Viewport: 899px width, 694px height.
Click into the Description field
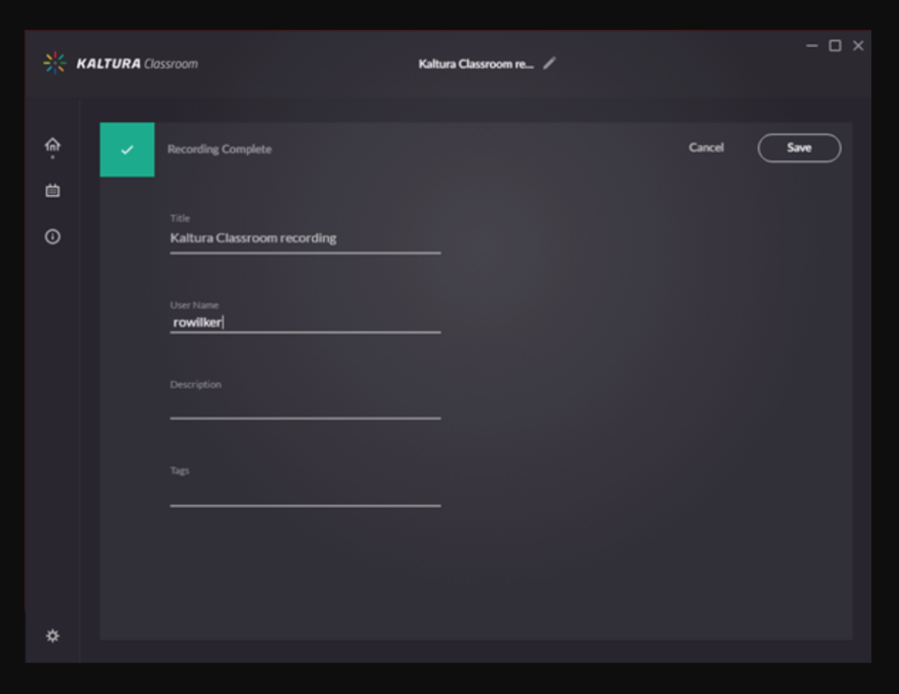(x=305, y=406)
